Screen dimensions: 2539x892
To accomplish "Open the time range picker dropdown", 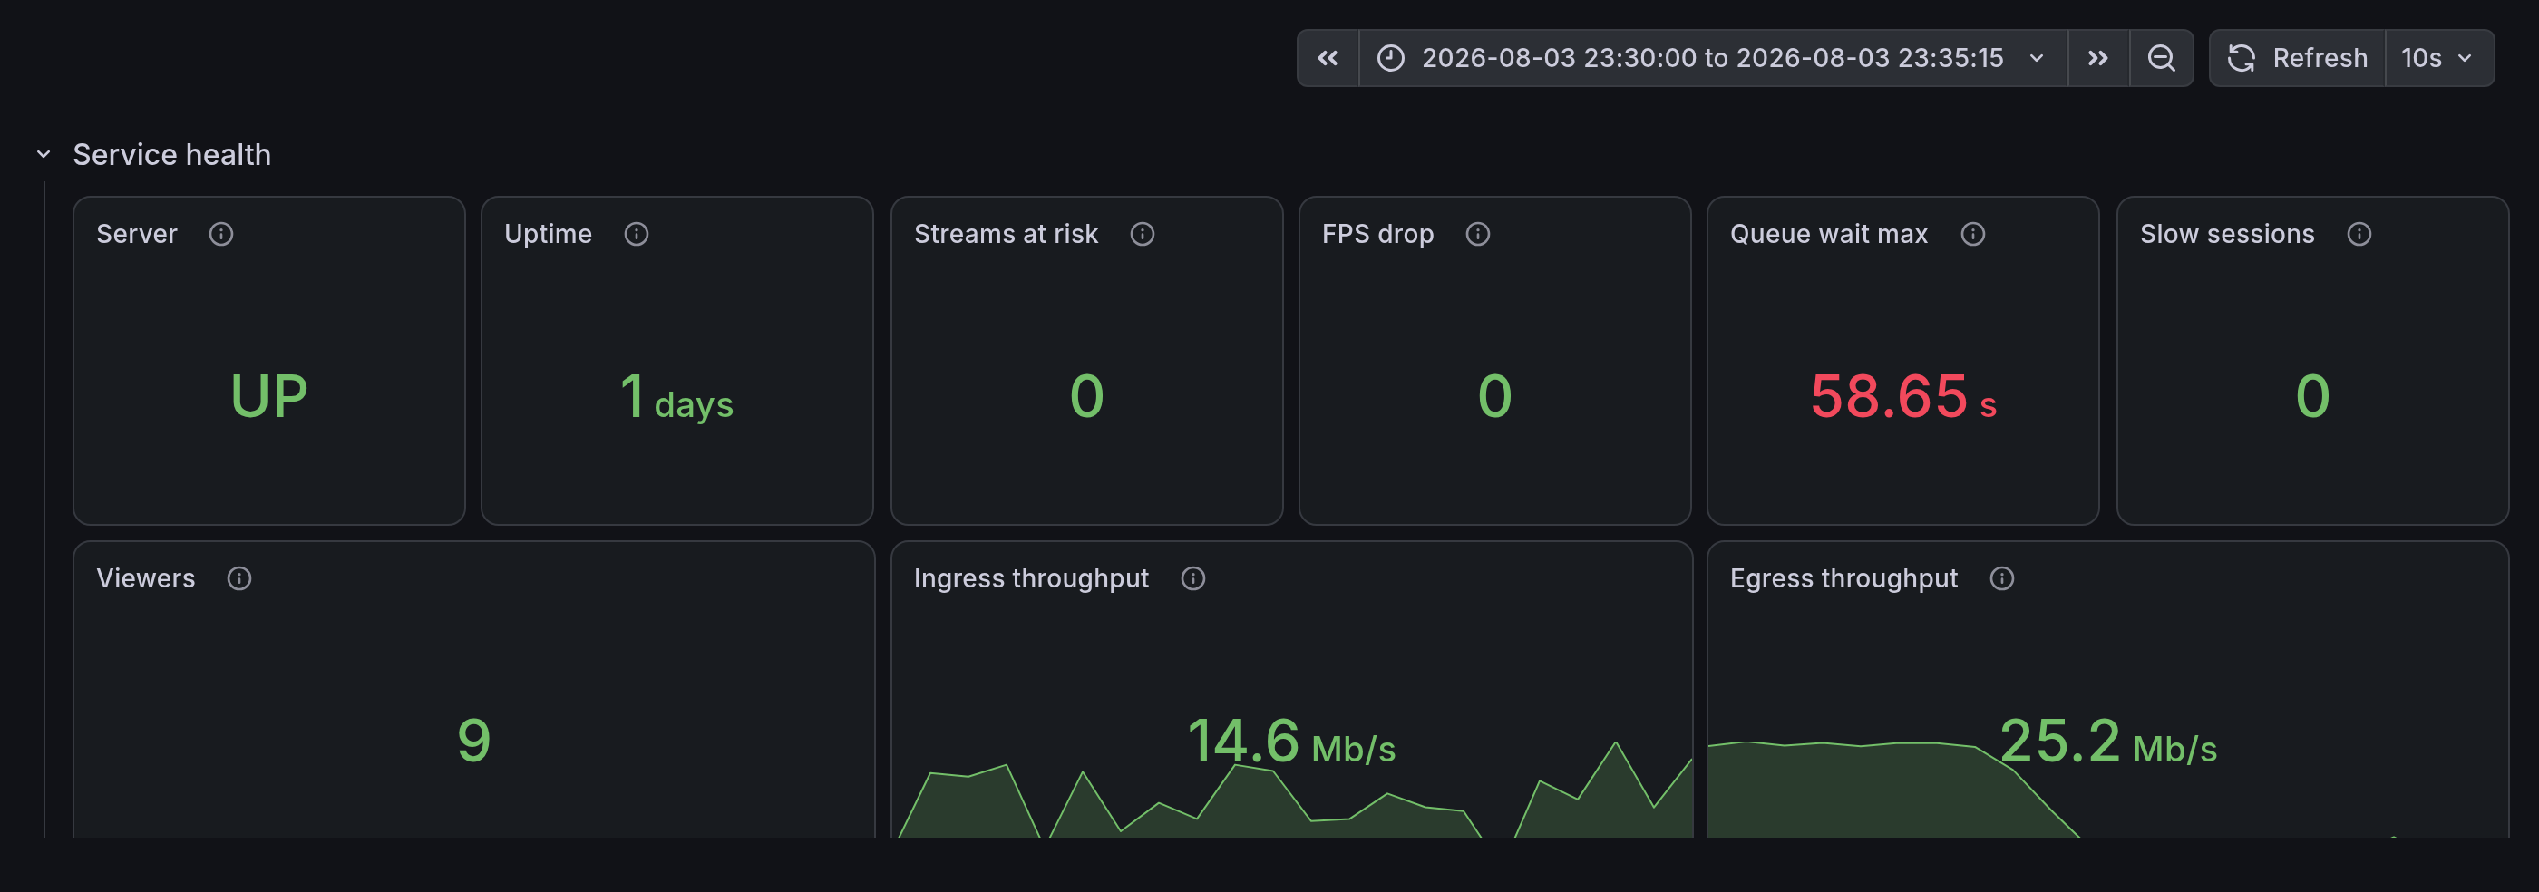I will coord(1712,58).
